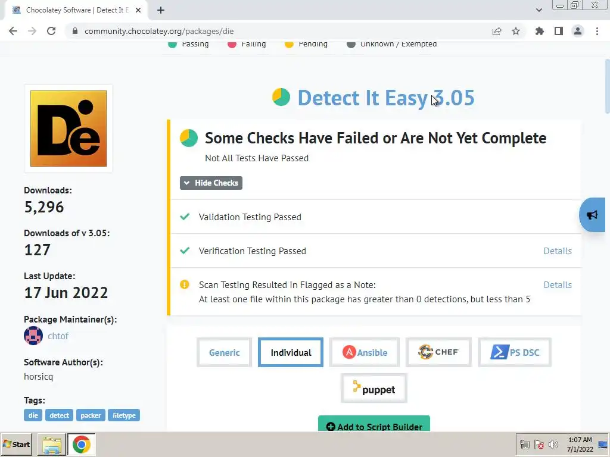Select the Generic deployment method tab

tap(224, 352)
